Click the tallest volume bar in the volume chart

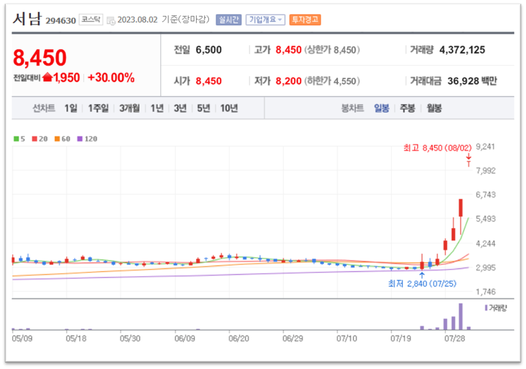click(460, 317)
